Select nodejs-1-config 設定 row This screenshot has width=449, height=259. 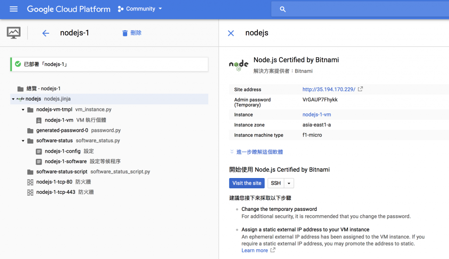click(109, 151)
